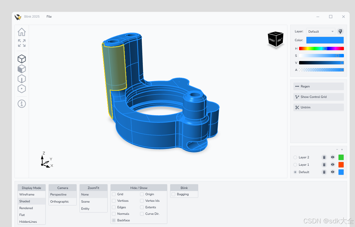Click the Hide / Show panel header
The width and height of the screenshot is (355, 227).
point(139,188)
